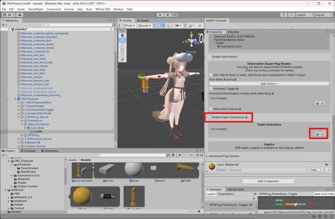This screenshot has height=219, width=335.
Task: Click the Project panel add (+) button
Action: (x=4, y=155)
